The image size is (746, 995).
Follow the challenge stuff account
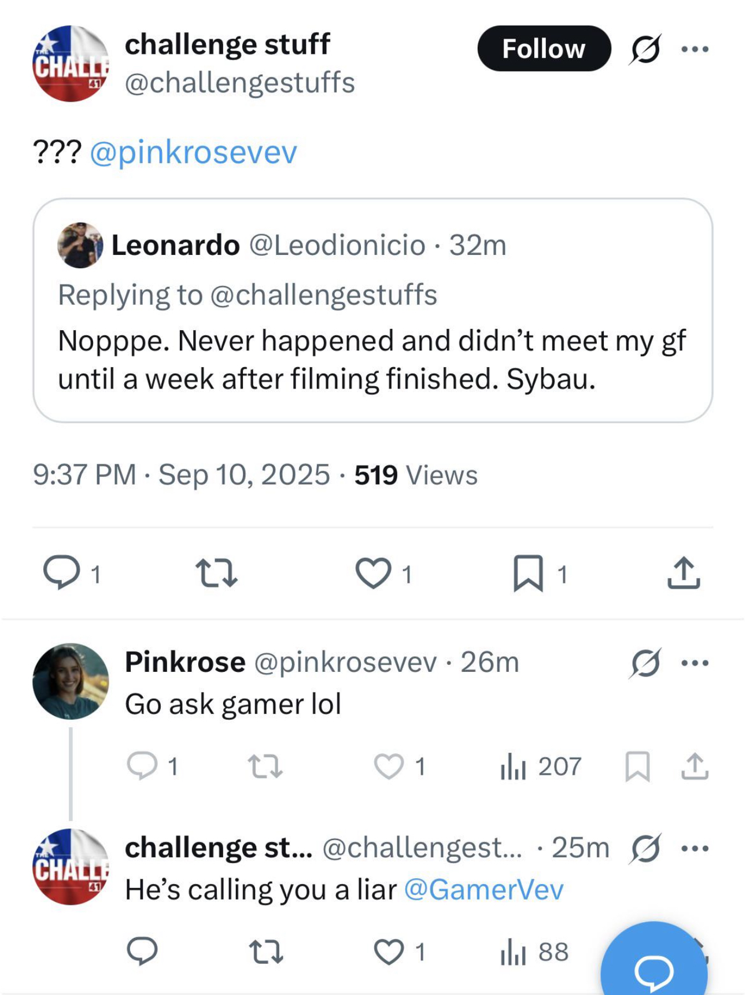(544, 49)
